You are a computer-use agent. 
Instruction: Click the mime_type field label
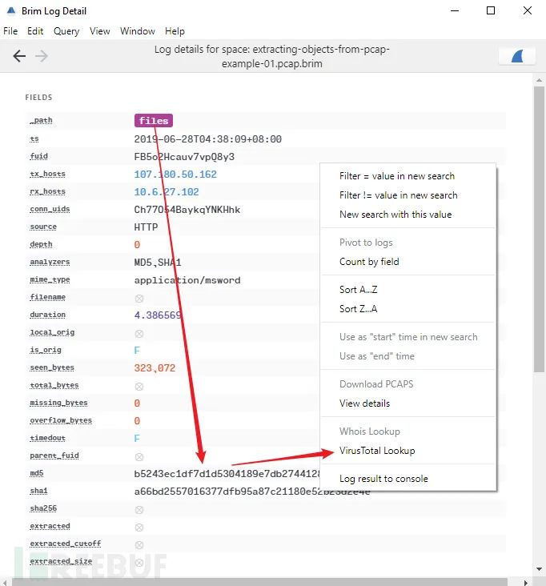click(x=50, y=279)
